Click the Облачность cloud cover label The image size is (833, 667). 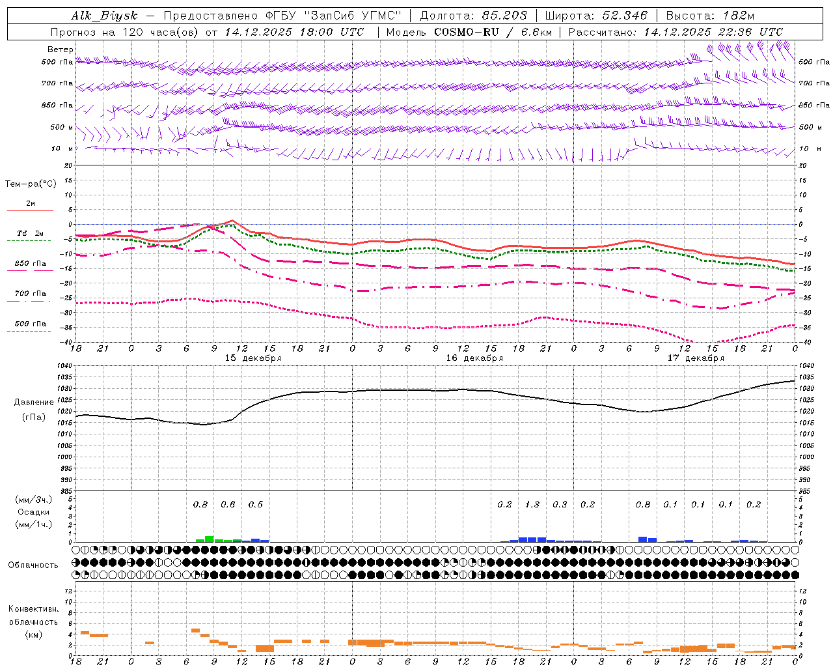point(33,565)
